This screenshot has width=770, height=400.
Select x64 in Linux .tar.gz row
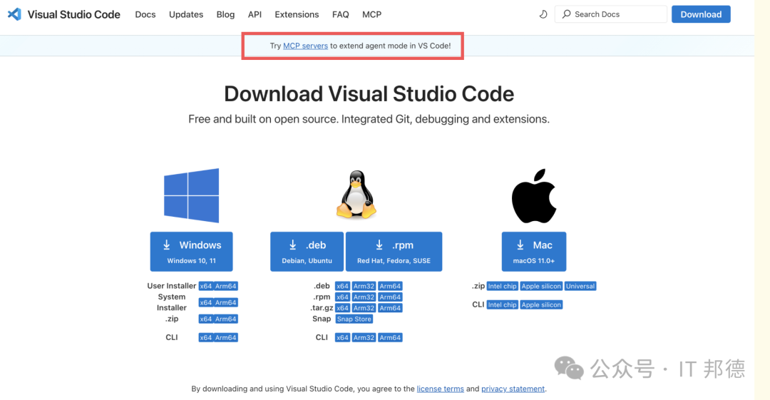[342, 308]
